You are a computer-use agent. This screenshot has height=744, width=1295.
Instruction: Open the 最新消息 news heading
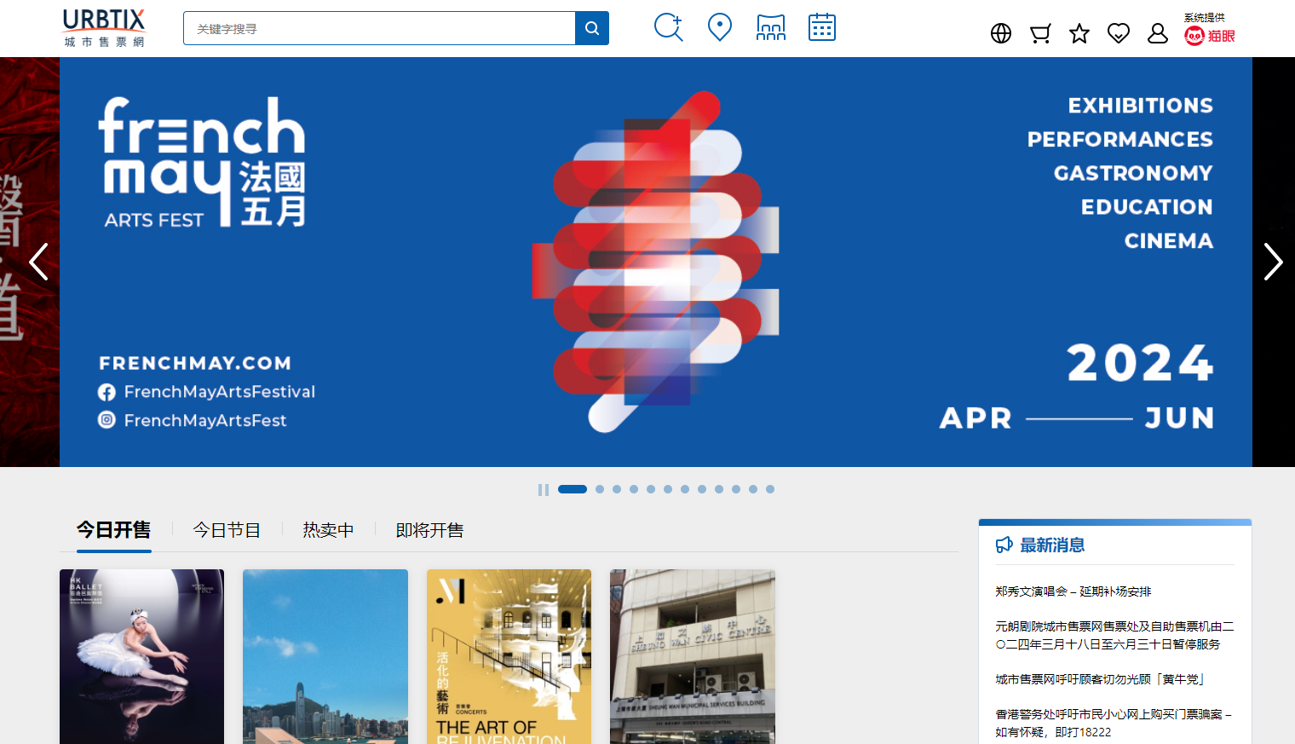1052,545
